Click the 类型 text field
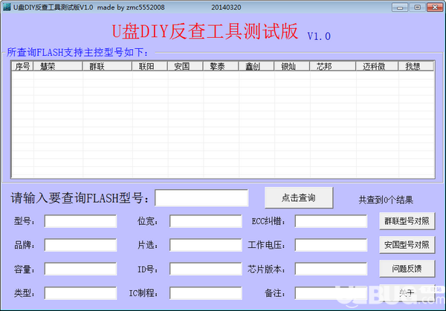This screenshot has width=446, height=311. click(x=80, y=293)
